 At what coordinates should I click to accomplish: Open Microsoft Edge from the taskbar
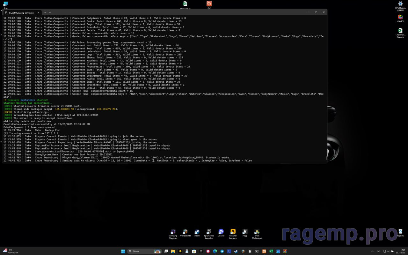coord(215,251)
